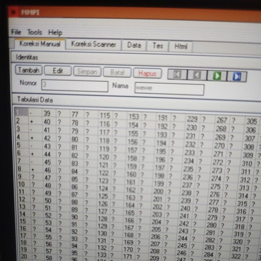261x261 pixels.
Task: Click the red Hapus button
Action: click(x=147, y=74)
